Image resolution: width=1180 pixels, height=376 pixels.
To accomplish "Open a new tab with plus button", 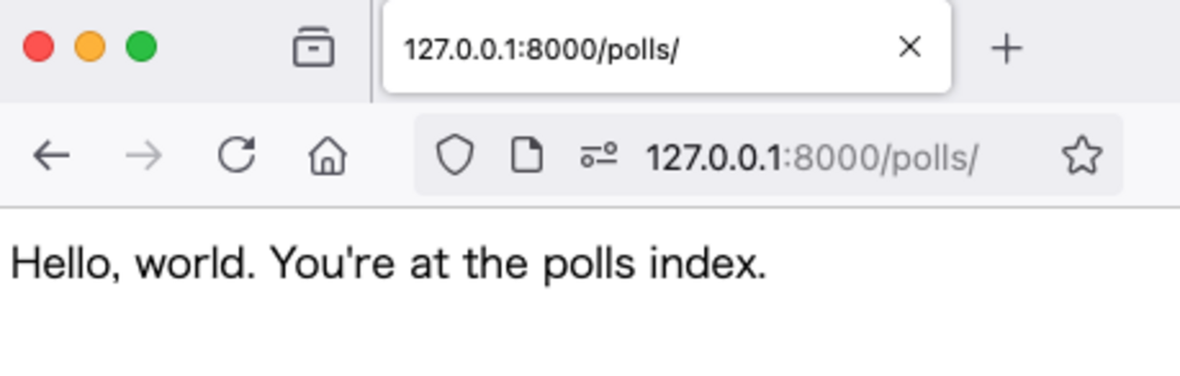I will pos(1006,48).
